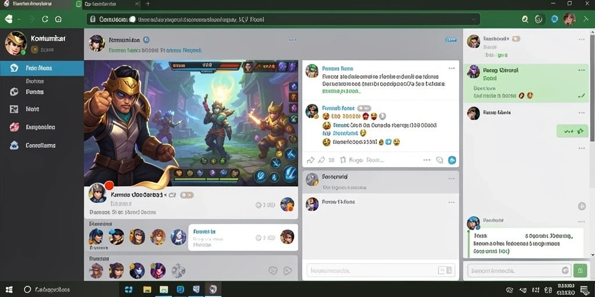
Task: Toggle the switch beside top chat contact name
Action: [x=516, y=39]
